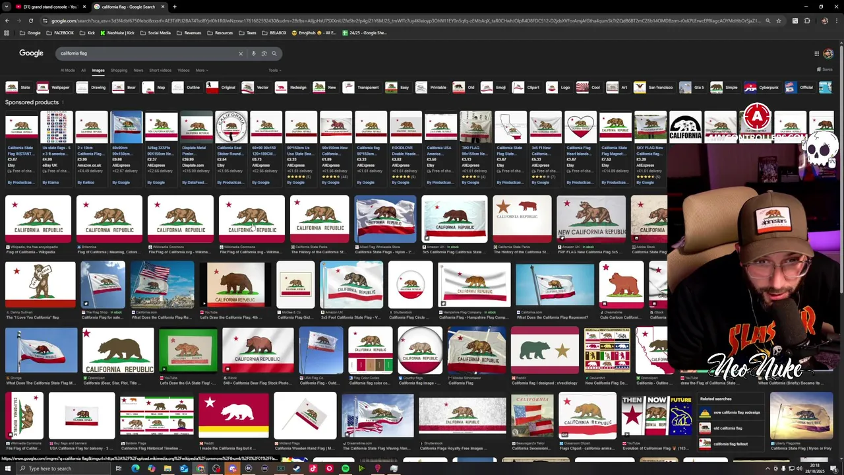
Task: Filter images by the Transparent chip
Action: pyautogui.click(x=361, y=87)
